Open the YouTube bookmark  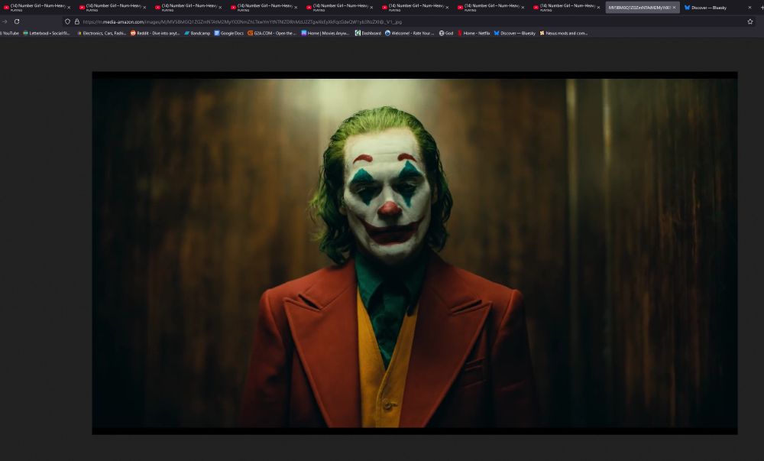pos(9,33)
